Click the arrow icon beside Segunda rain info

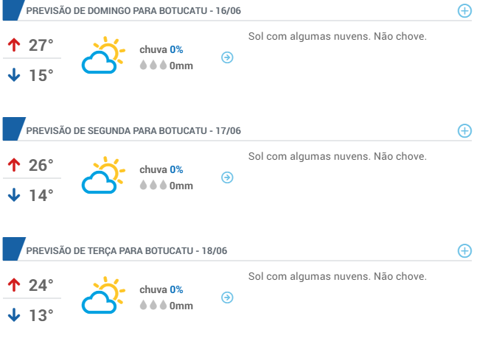coord(227,177)
